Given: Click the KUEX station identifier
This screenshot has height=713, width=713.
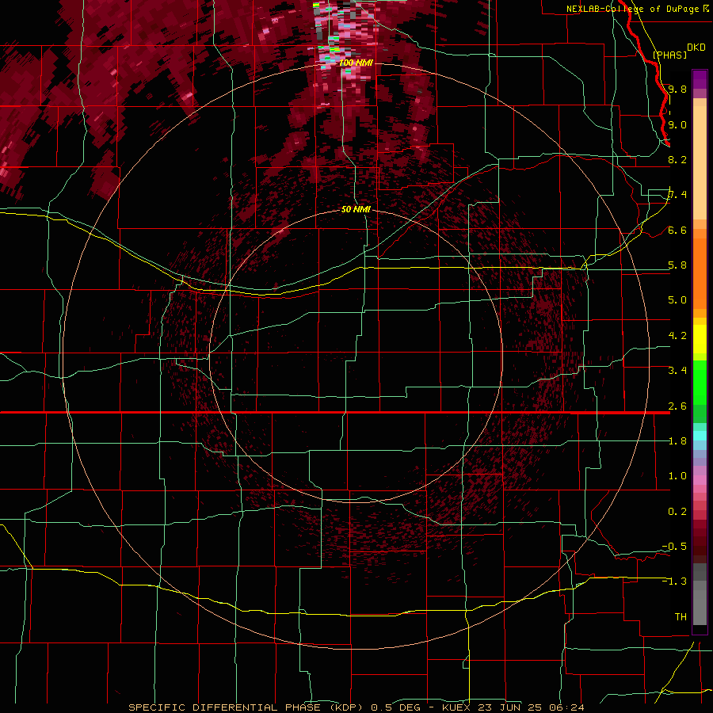Looking at the screenshot, I should tap(456, 707).
